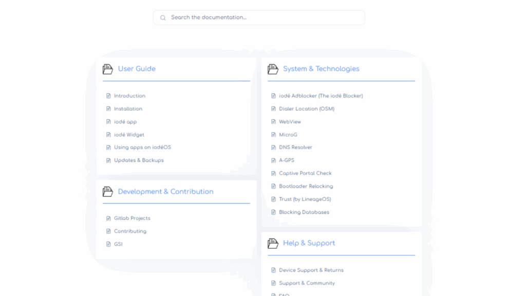Open the Installation article

click(x=128, y=109)
